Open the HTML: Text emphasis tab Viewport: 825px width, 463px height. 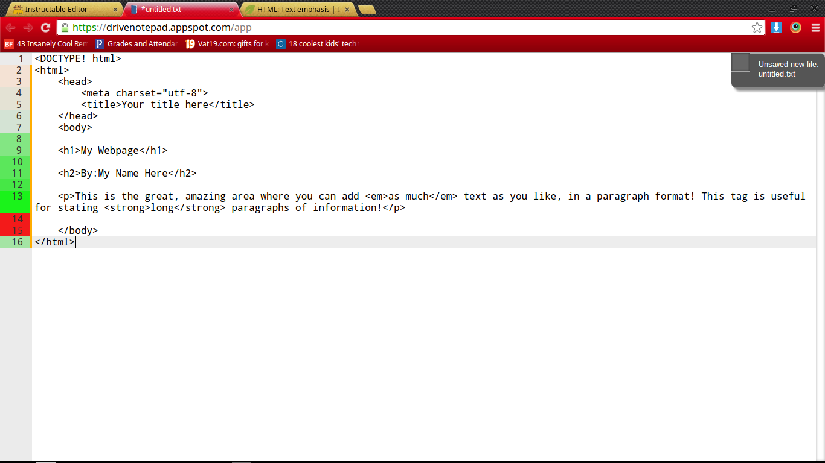pyautogui.click(x=297, y=10)
